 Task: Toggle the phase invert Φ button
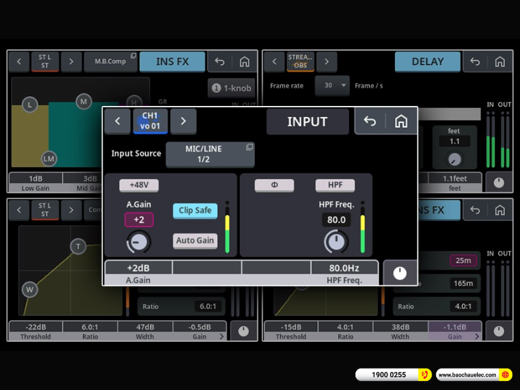pyautogui.click(x=274, y=185)
